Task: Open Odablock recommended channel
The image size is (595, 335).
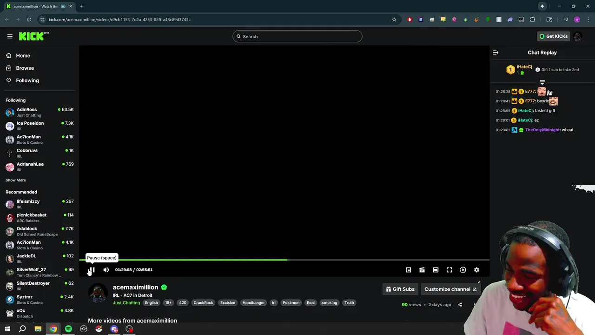Action: point(40,231)
